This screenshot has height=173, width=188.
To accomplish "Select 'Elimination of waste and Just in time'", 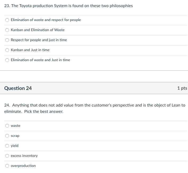I will click(7, 60).
